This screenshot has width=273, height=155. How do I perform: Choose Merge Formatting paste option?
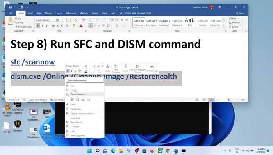(x=78, y=99)
